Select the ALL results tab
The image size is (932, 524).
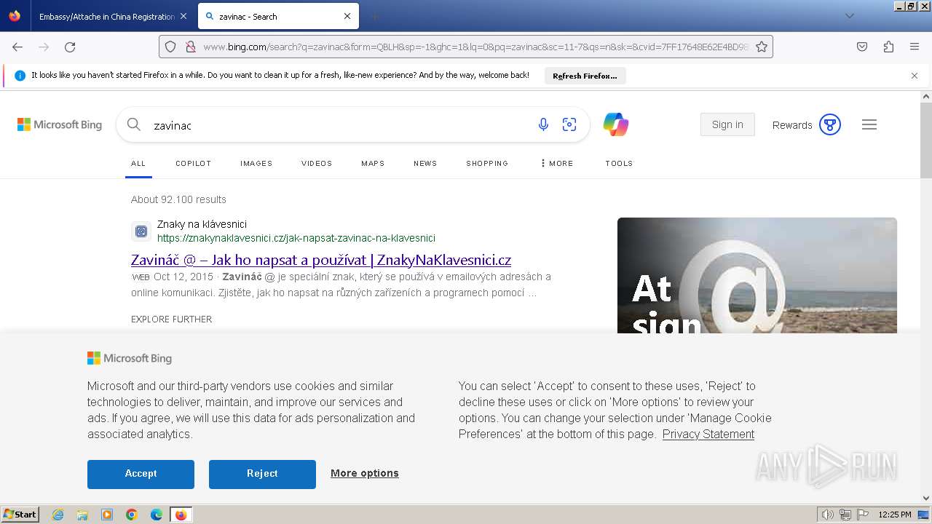[138, 163]
